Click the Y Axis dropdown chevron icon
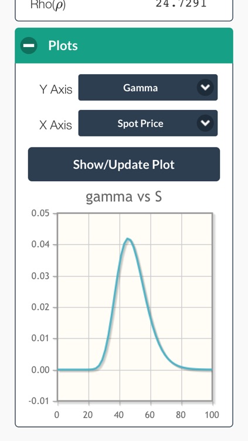This screenshot has width=248, height=441. click(205, 88)
